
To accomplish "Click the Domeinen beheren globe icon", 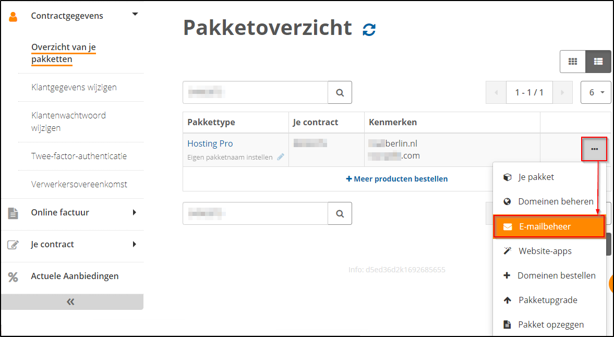I will (x=508, y=201).
